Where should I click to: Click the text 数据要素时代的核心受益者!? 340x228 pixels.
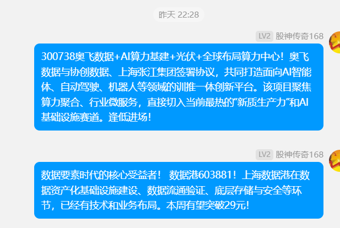point(101,175)
